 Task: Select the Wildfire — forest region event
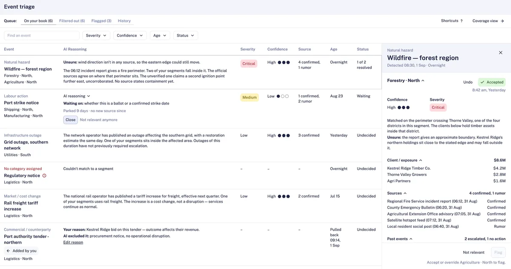click(28, 69)
